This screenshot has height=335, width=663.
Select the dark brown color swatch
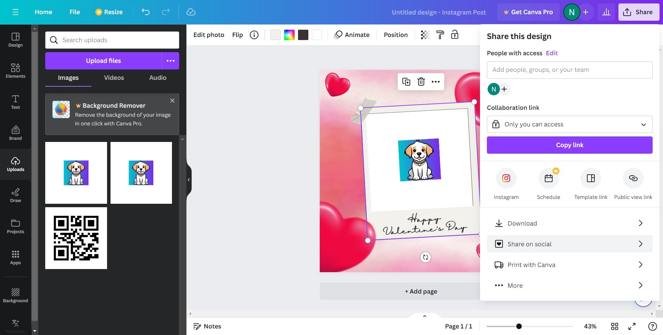(303, 35)
